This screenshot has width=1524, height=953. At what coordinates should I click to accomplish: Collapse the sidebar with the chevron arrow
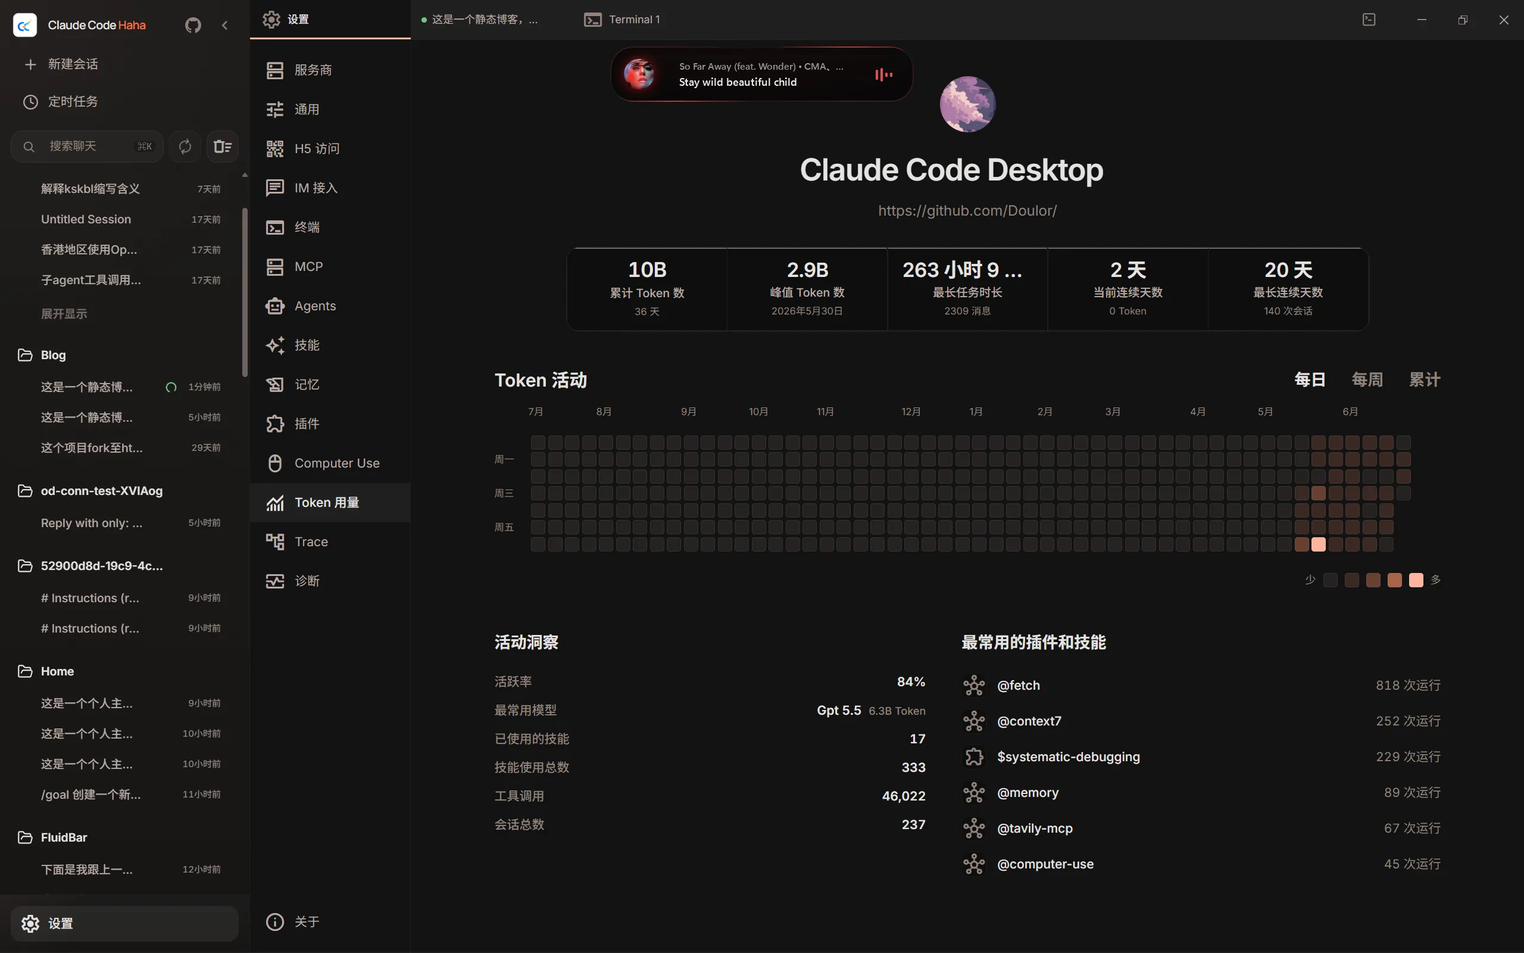[225, 25]
